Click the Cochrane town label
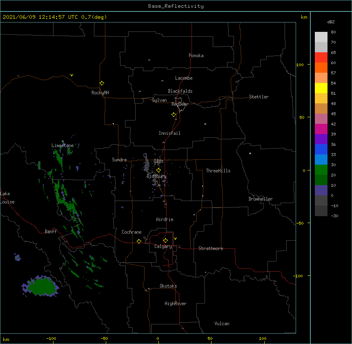The image size is (352, 344). click(131, 232)
